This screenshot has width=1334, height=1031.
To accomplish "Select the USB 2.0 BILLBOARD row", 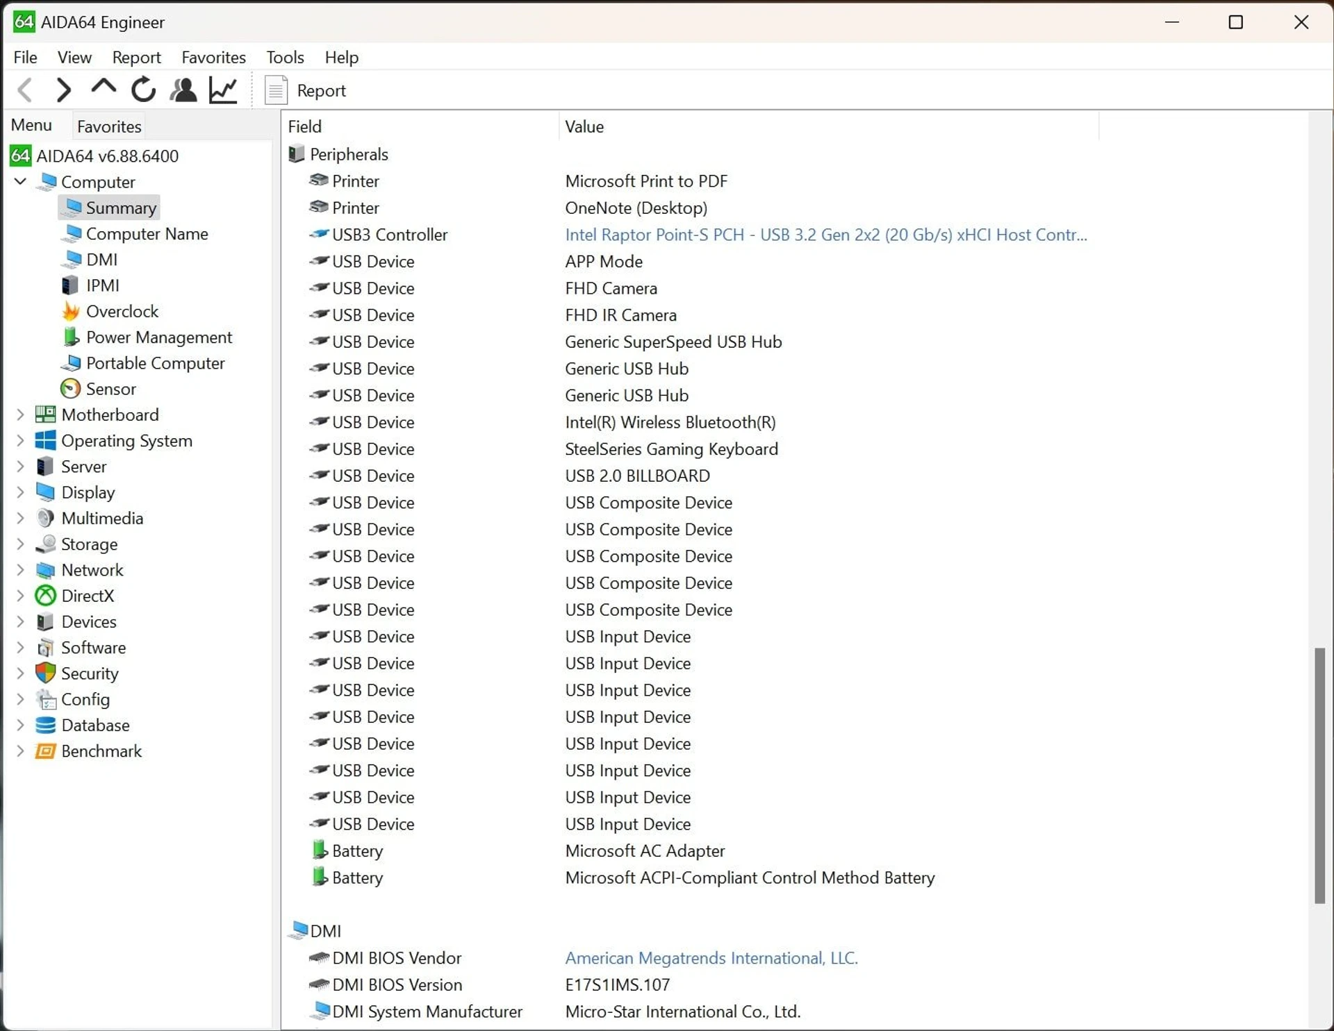I will point(637,476).
